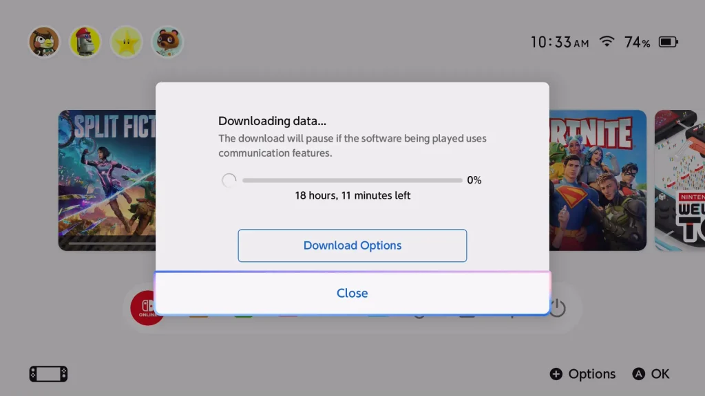Select the Tom Nook raccoon user avatar
Image resolution: width=705 pixels, height=396 pixels.
coord(167,42)
